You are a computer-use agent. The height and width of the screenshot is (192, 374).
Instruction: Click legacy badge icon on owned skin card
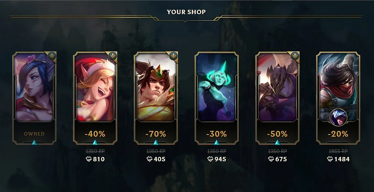tap(52, 56)
